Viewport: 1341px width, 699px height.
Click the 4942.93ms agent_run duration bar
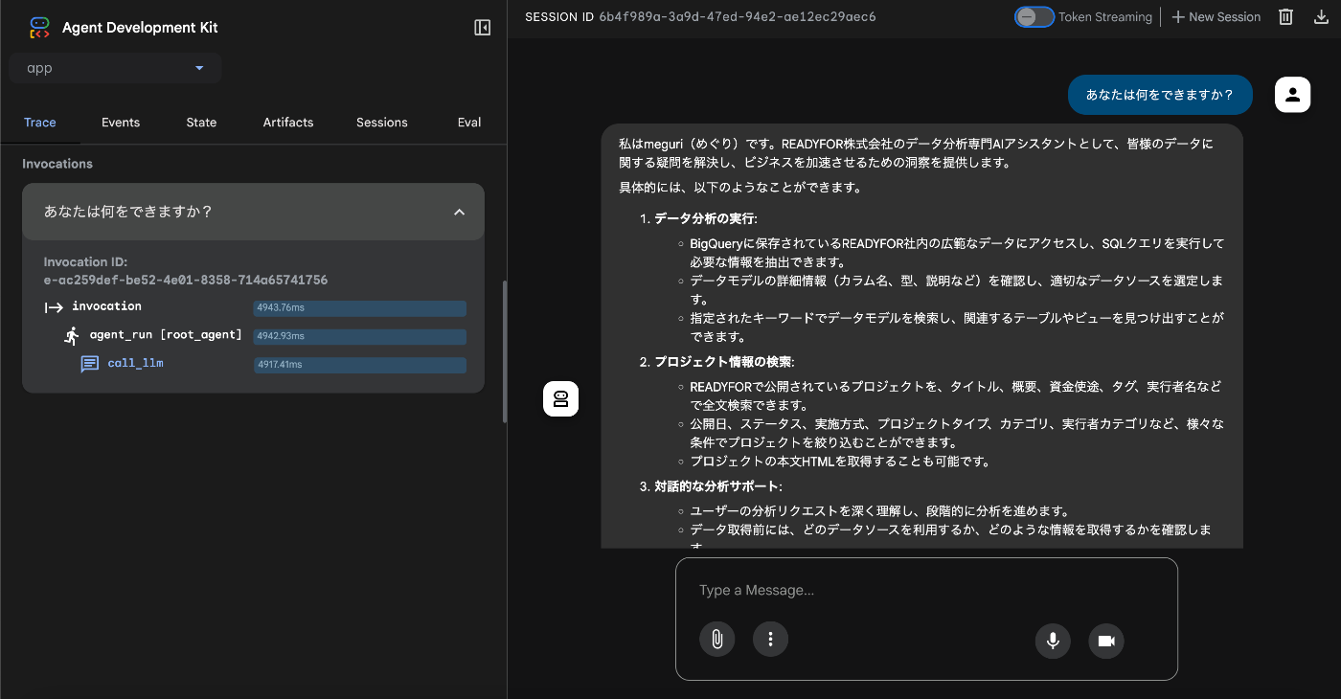(x=359, y=337)
